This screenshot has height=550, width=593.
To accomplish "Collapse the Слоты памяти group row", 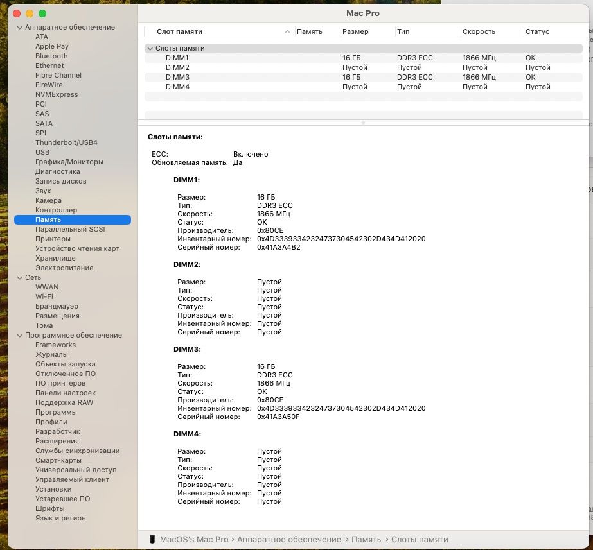I will coord(150,48).
